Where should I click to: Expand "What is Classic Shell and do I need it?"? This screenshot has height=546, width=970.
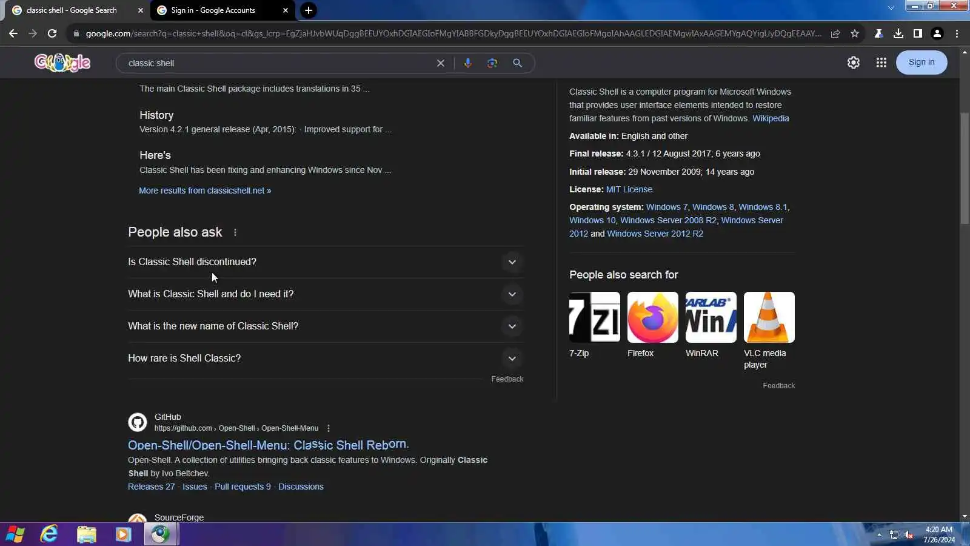tap(326, 294)
